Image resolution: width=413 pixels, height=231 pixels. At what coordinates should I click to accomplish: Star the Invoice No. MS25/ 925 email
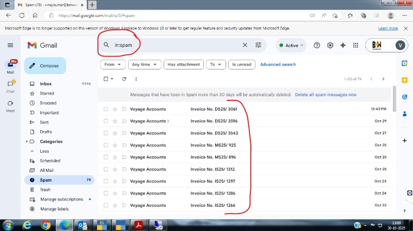pos(115,145)
